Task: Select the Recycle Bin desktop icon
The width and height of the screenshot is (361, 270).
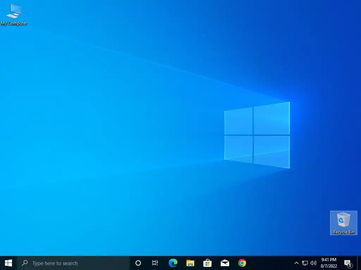Action: pos(343,223)
